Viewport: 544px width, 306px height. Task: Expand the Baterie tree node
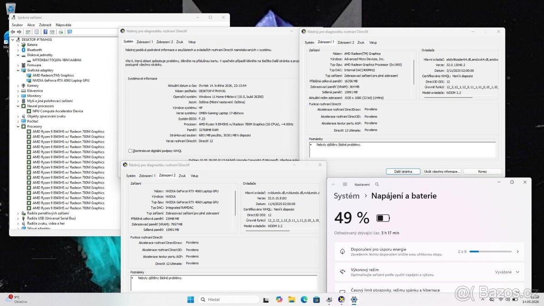(x=18, y=45)
